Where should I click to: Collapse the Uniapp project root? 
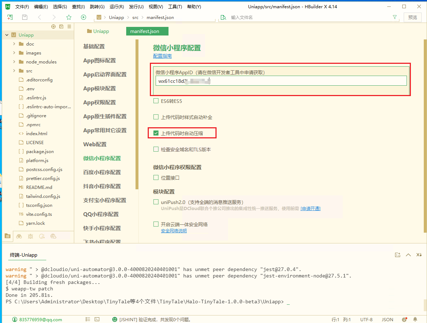click(7, 35)
